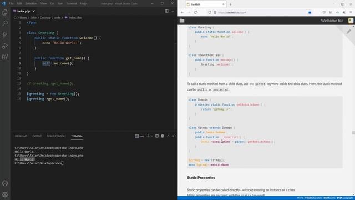The image size is (355, 200).
Task: Open the Search view in VS Code
Action: click(5, 23)
